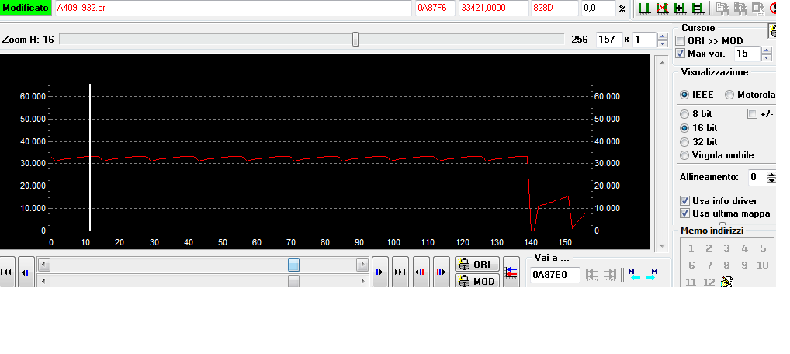Select the 32 bit radio option
This screenshot has width=790, height=354.
coord(684,142)
